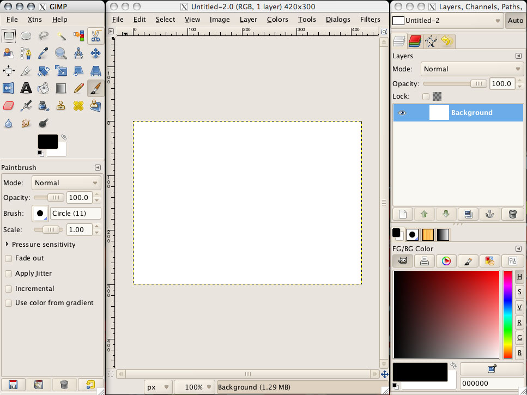The width and height of the screenshot is (527, 395).
Task: Select the Rectangle Select tool
Action: click(x=9, y=36)
